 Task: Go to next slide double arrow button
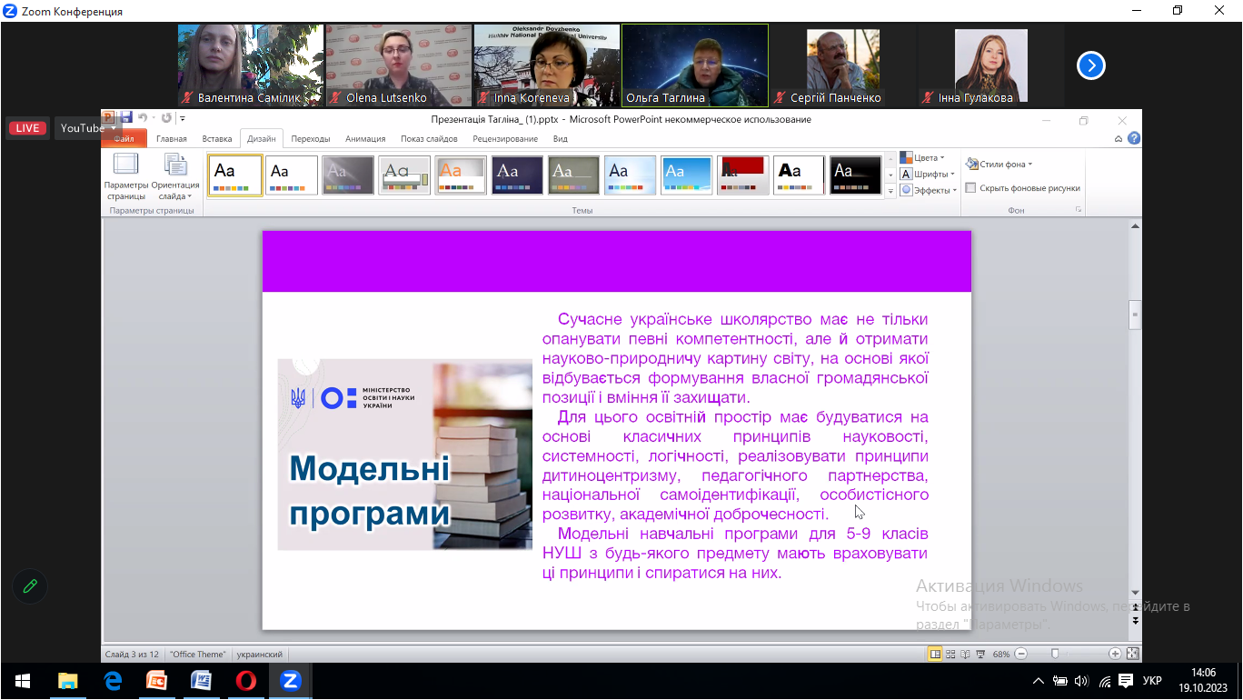tap(1135, 620)
